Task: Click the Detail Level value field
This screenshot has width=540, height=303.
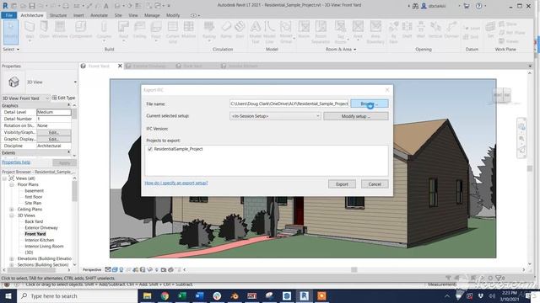Action: pyautogui.click(x=54, y=112)
